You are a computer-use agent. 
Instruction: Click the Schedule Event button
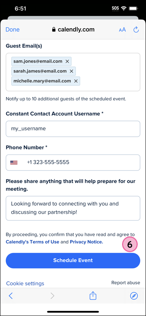pyautogui.click(x=73, y=260)
